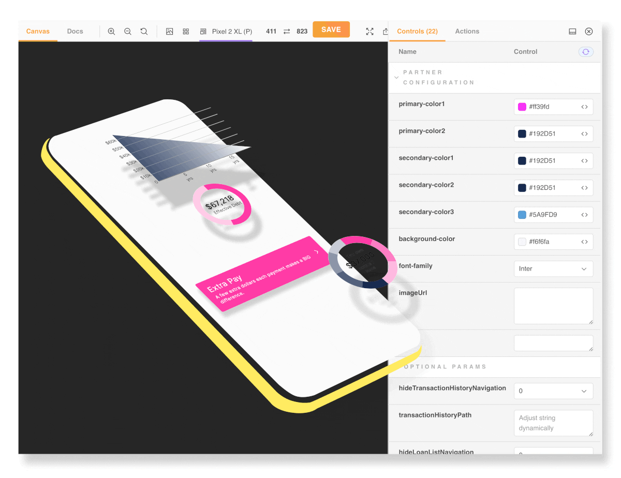Swap viewport dimensions with the arrows icon
The width and height of the screenshot is (621, 478).
coord(287,32)
